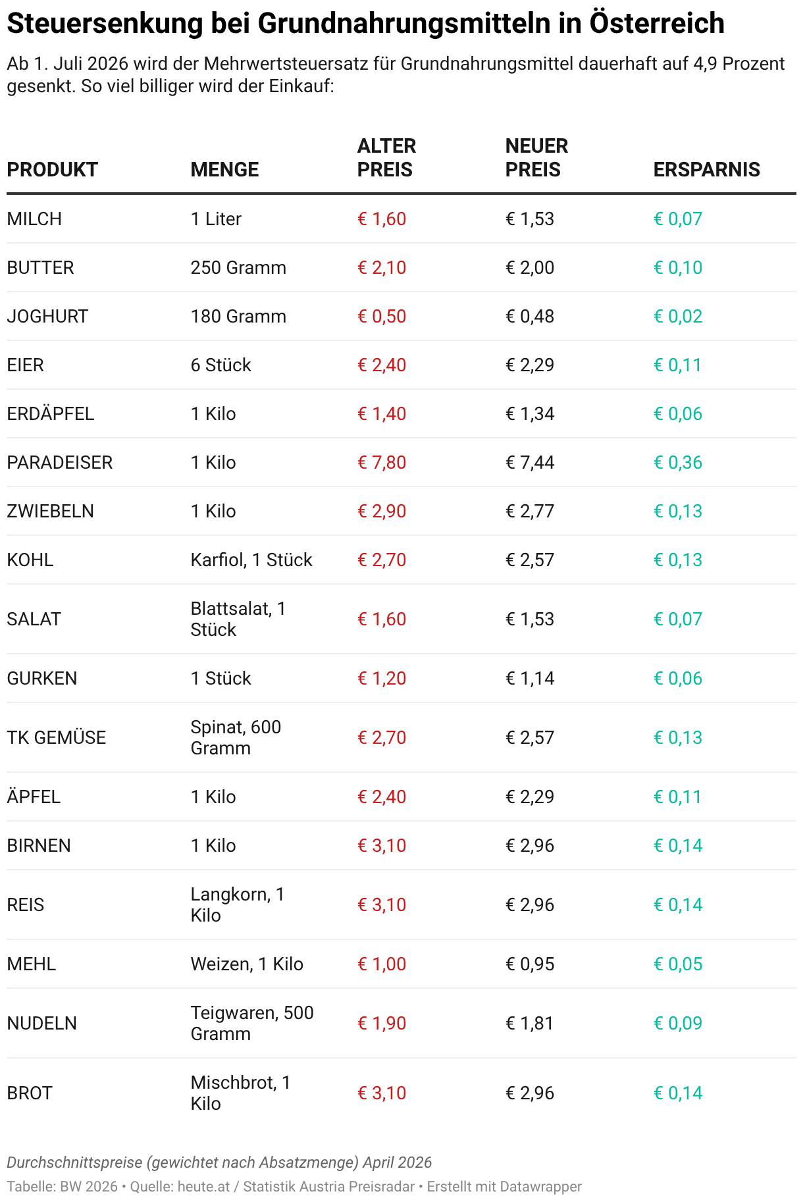
Task: Click the ALTER PREIS column header
Action: (387, 158)
